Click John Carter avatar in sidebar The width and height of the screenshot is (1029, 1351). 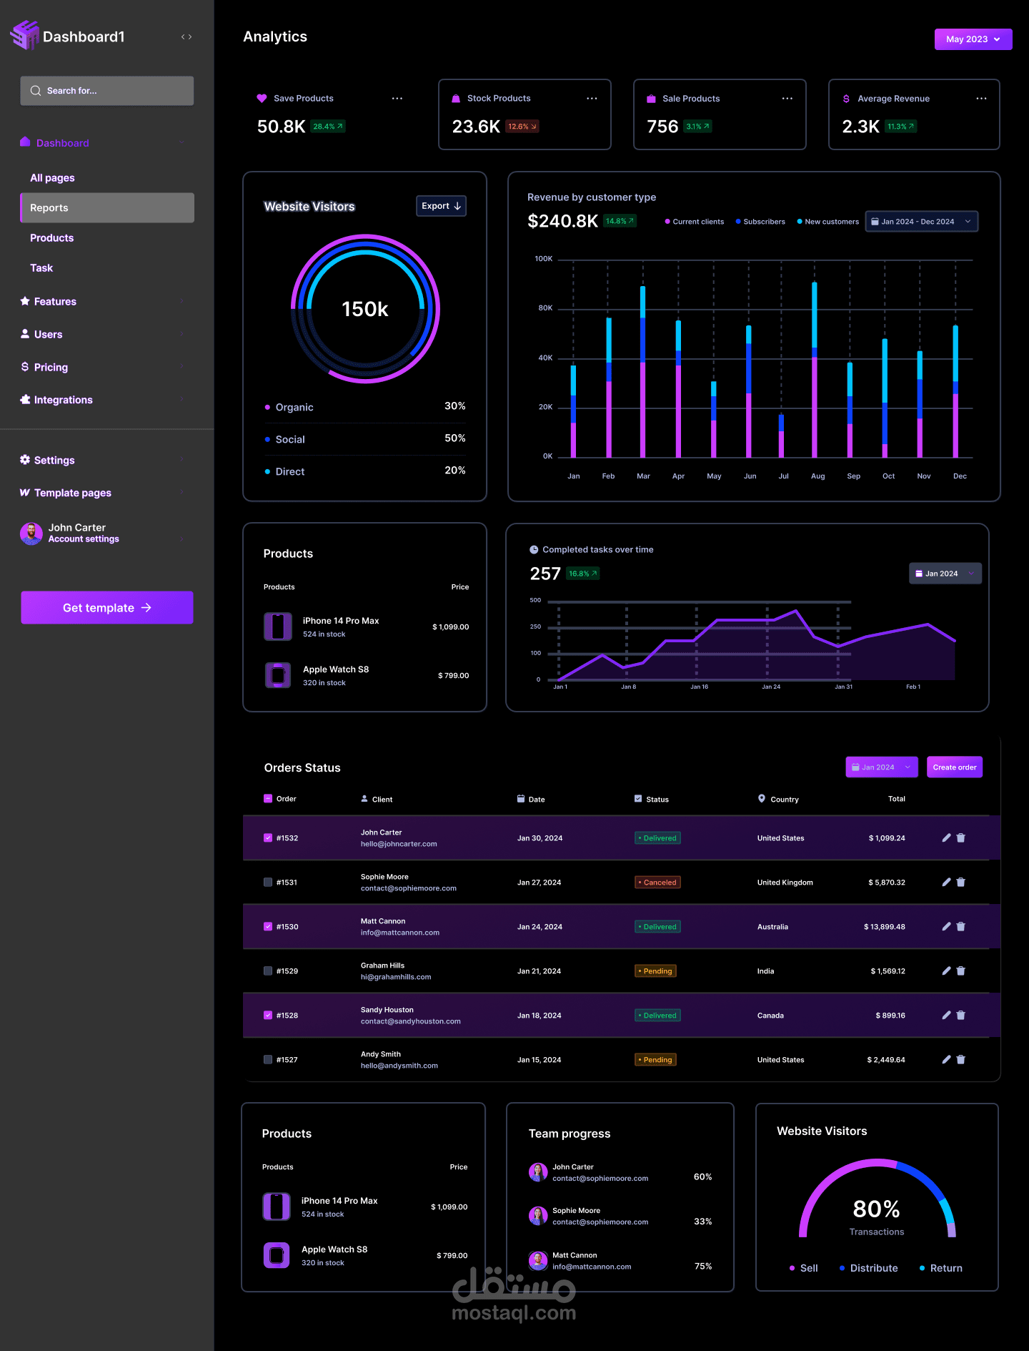tap(31, 533)
